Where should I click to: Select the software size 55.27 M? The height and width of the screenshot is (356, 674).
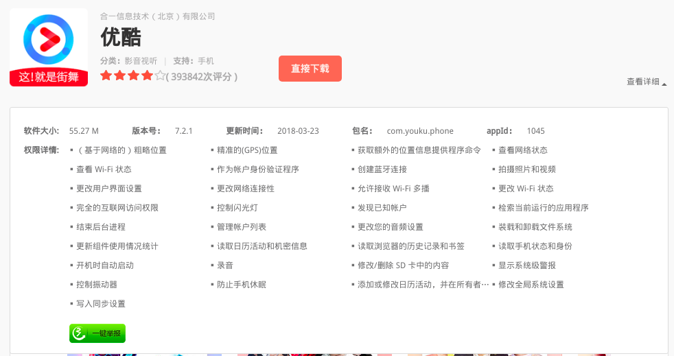(x=84, y=131)
